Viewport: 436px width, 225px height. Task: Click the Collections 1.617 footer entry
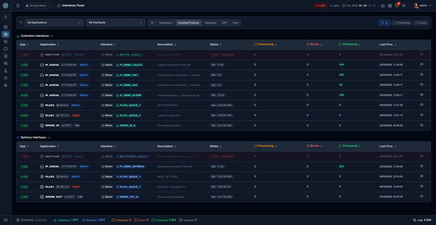[x=66, y=220]
